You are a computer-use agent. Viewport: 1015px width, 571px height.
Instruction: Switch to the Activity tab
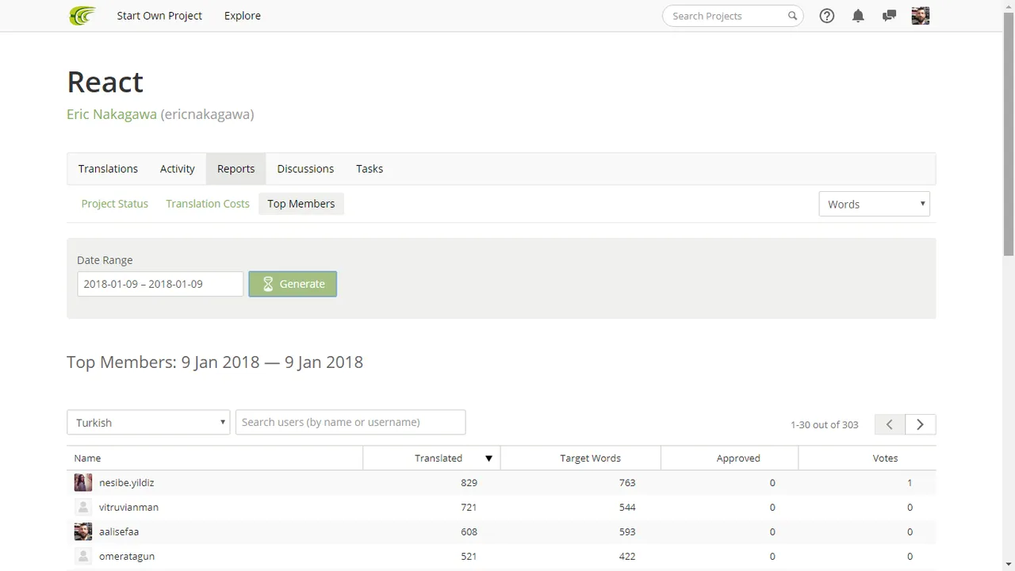coord(178,169)
